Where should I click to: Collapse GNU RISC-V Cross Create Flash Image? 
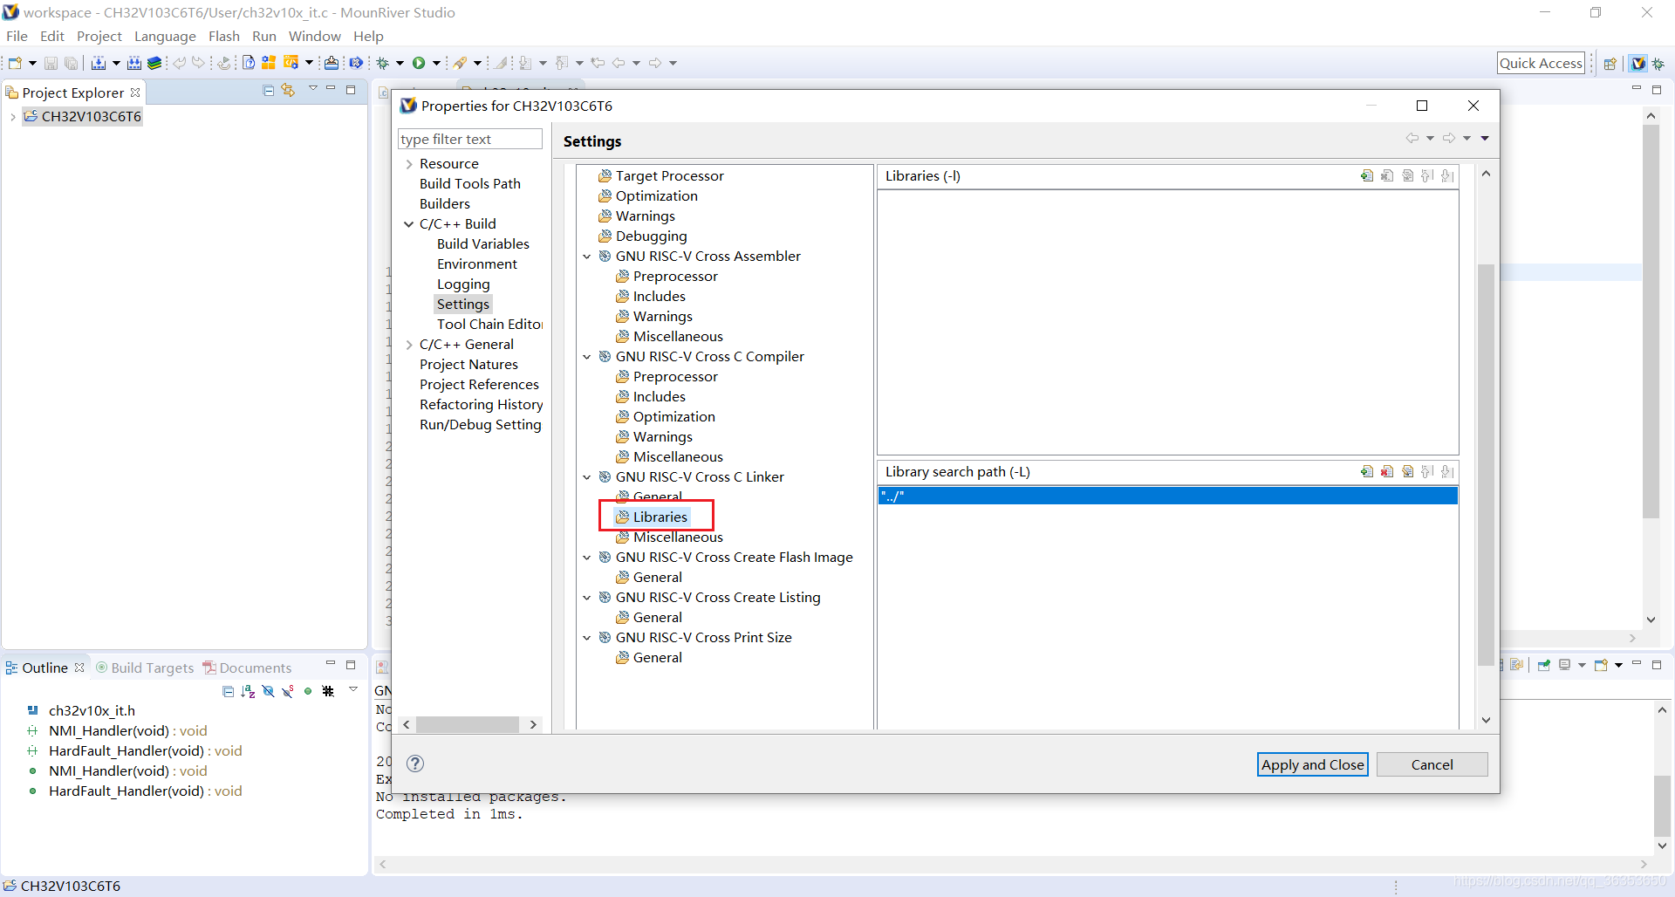587,558
